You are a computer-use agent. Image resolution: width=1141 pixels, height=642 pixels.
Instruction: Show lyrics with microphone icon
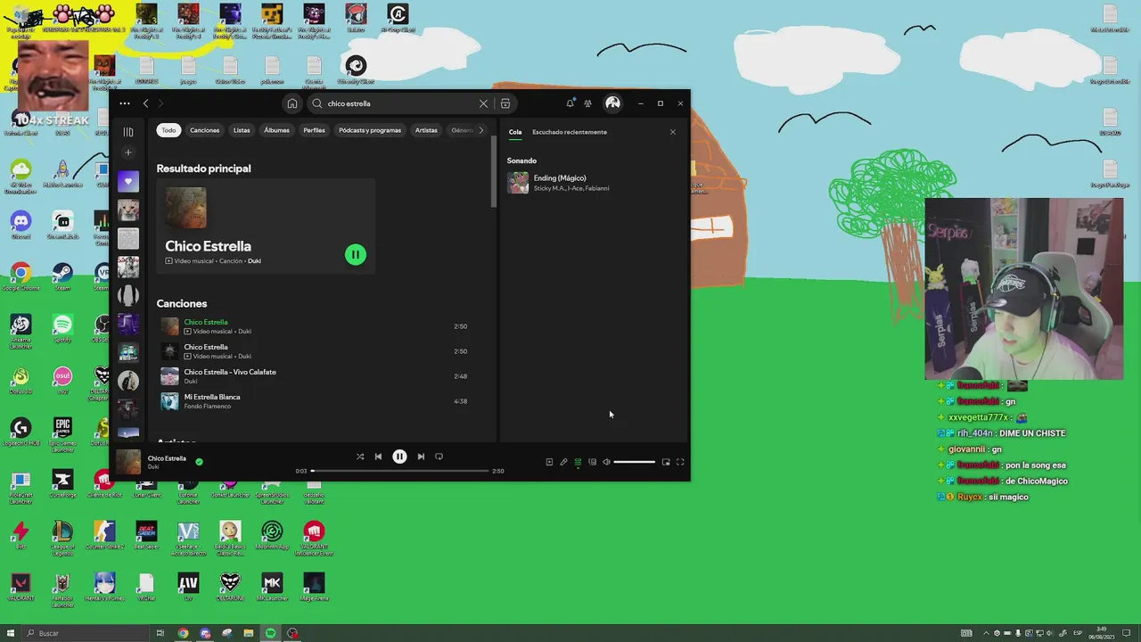563,462
